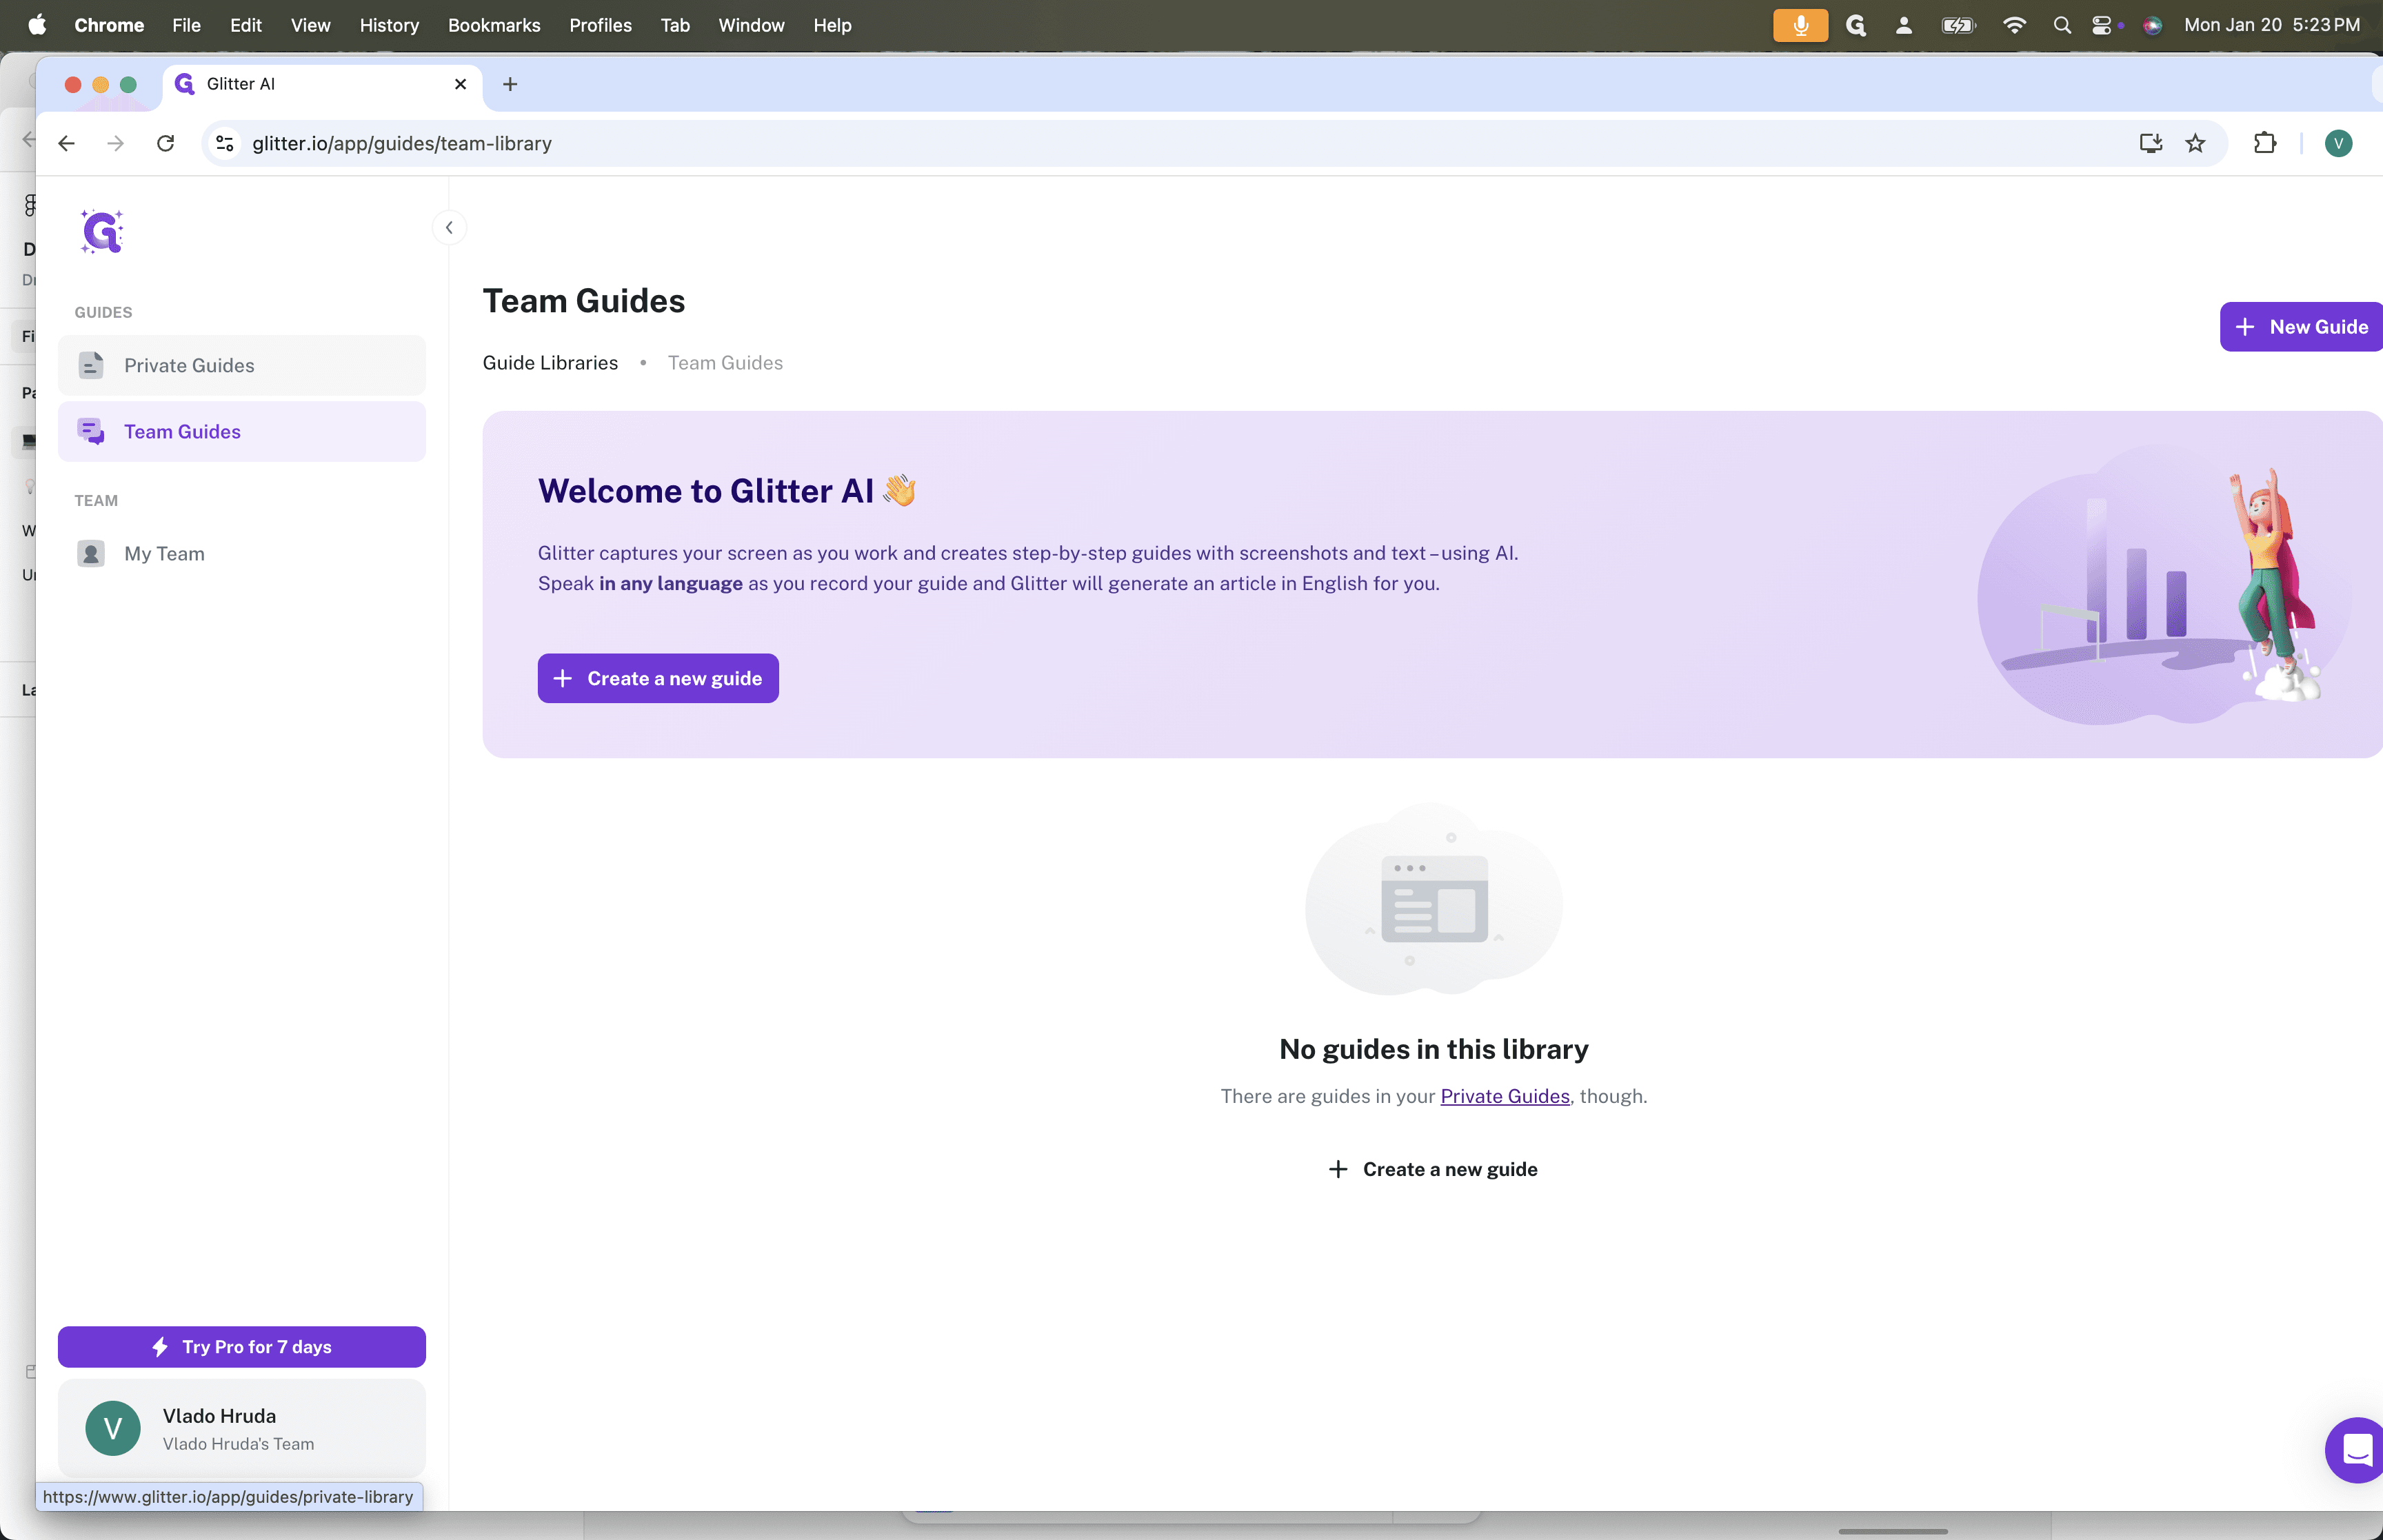The height and width of the screenshot is (1540, 2383).
Task: Click the user silhouette menu bar icon
Action: pyautogui.click(x=1904, y=25)
